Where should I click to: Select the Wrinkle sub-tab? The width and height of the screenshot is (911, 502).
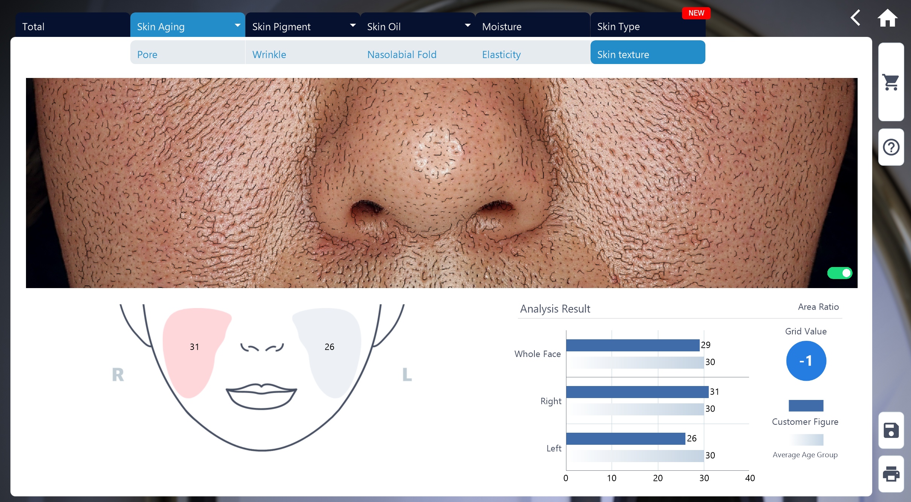[303, 53]
